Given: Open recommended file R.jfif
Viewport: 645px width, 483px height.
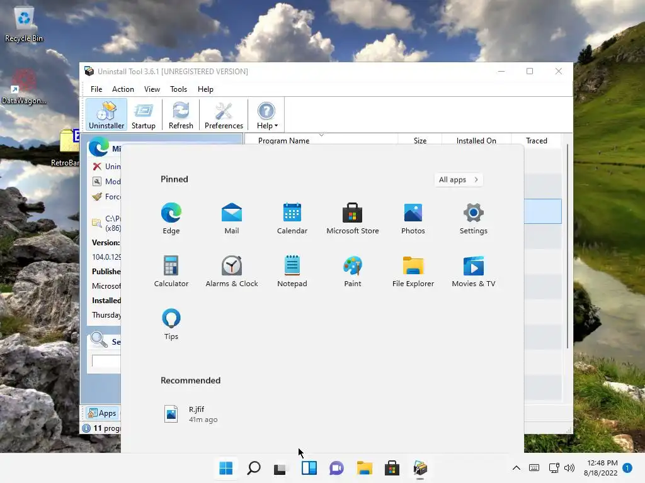Looking at the screenshot, I should [191, 414].
